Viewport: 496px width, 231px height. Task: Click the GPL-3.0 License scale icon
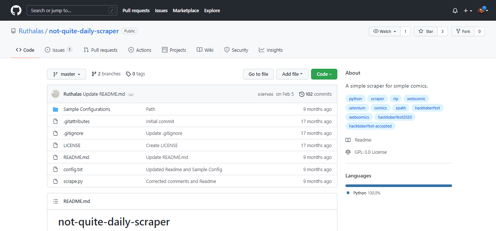point(348,152)
